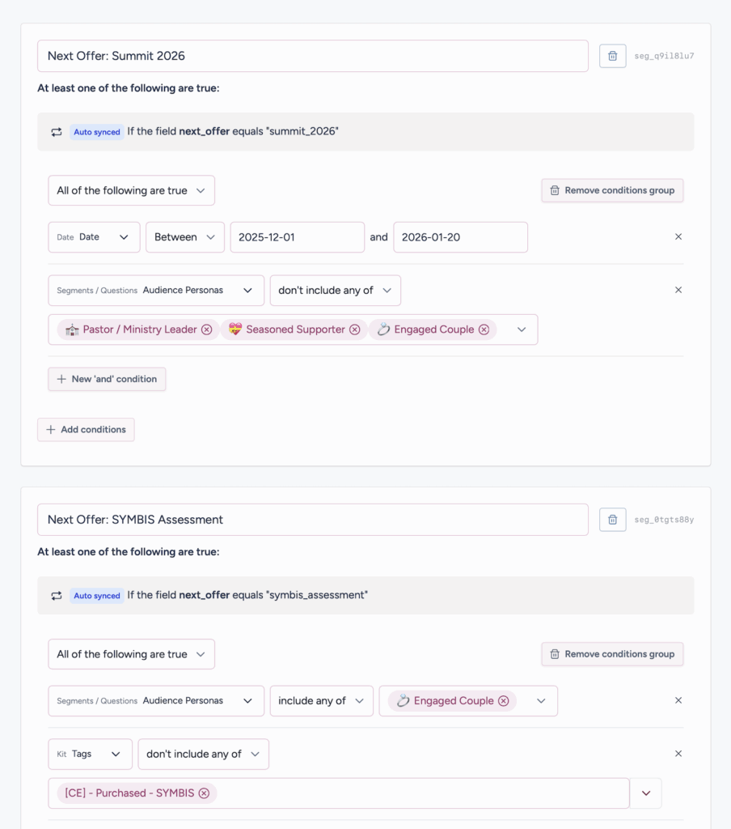The height and width of the screenshot is (829, 731).
Task: Click Remove conditions group in Summit segment
Action: pyautogui.click(x=612, y=191)
